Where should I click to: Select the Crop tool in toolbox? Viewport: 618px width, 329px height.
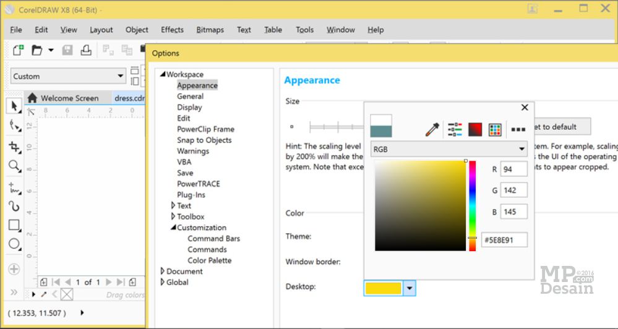coord(14,147)
